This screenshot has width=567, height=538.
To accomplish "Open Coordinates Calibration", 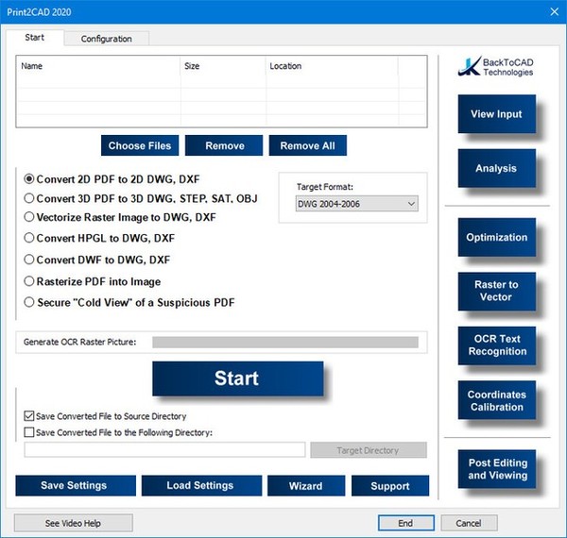I will (496, 401).
